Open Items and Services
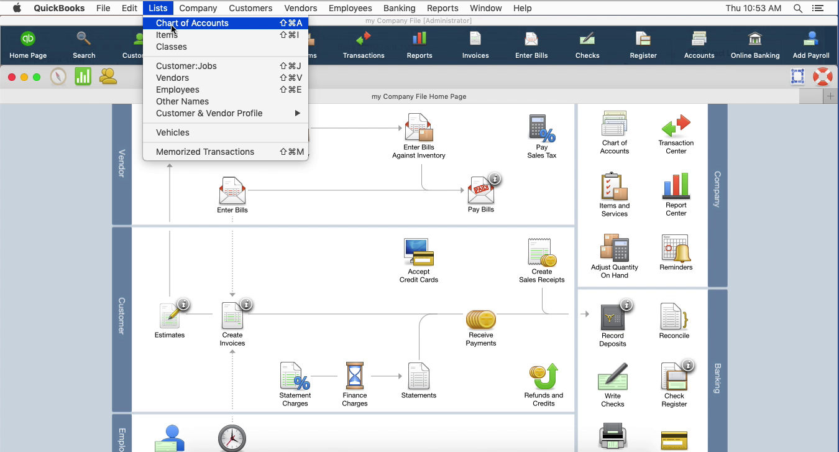The height and width of the screenshot is (452, 839). pos(615,195)
